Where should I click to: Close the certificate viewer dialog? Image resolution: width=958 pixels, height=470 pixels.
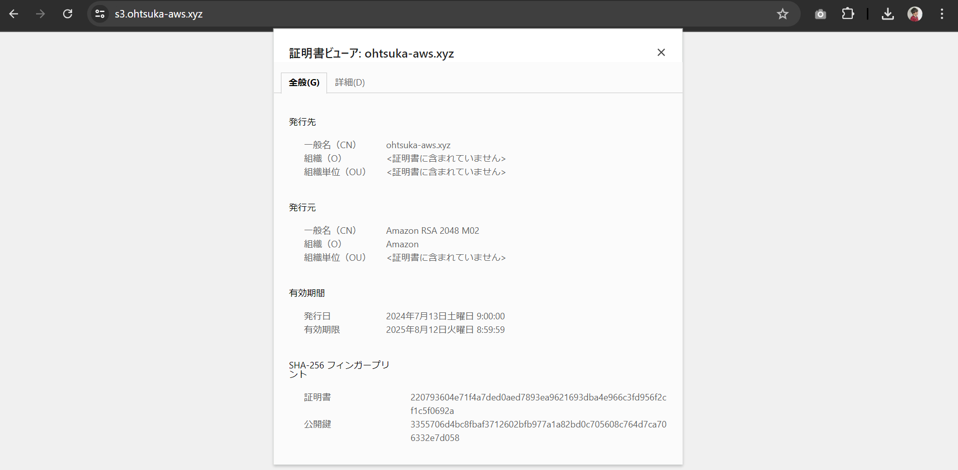pos(661,53)
